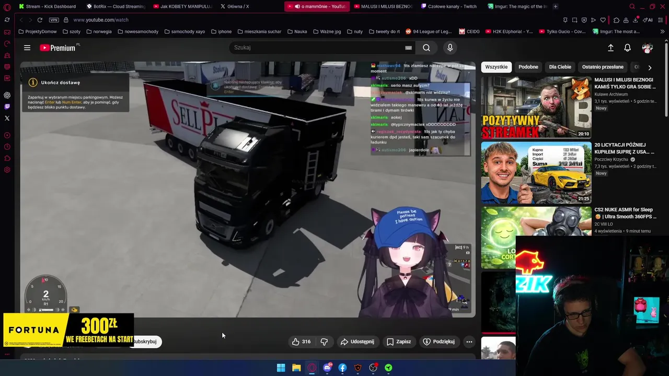Open the YouTube upload/create icon
Viewport: 669px width, 376px height.
tap(610, 48)
